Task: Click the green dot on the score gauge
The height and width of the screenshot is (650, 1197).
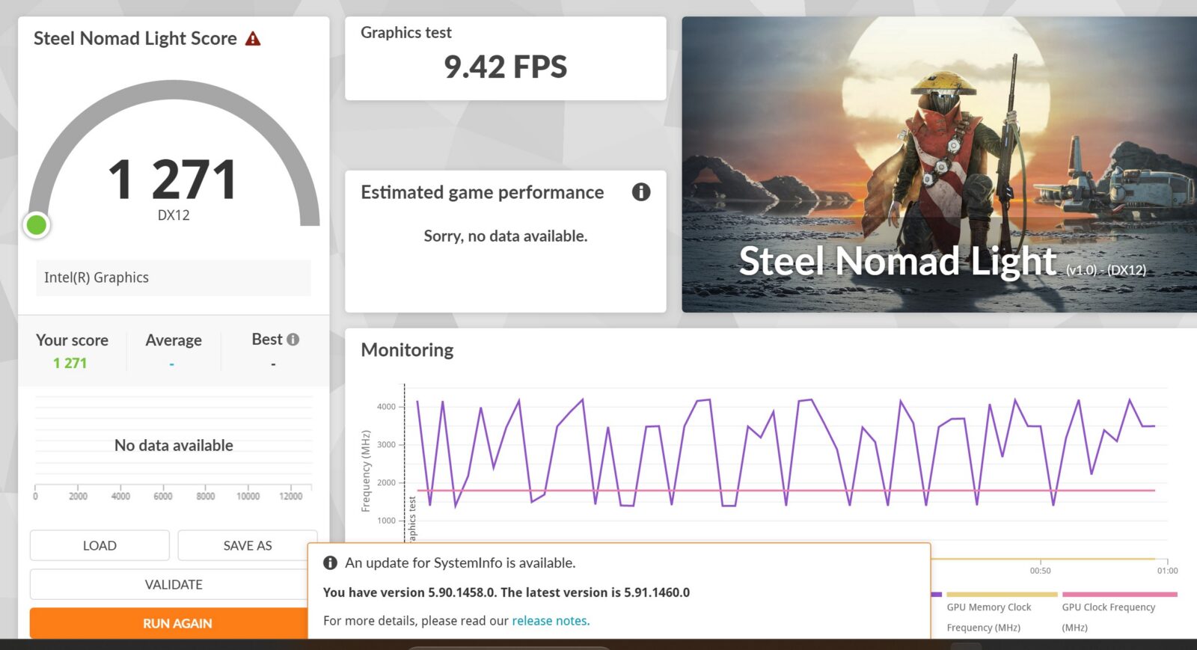Action: [x=36, y=224]
